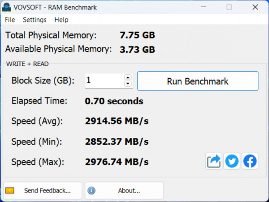Viewport: 269px width, 202px height.
Task: Decrease block size with the down arrow
Action: [128, 84]
